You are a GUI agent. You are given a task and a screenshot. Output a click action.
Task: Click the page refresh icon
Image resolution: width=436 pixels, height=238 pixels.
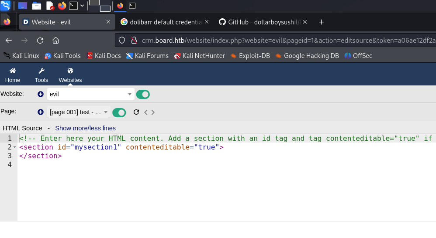(x=136, y=112)
